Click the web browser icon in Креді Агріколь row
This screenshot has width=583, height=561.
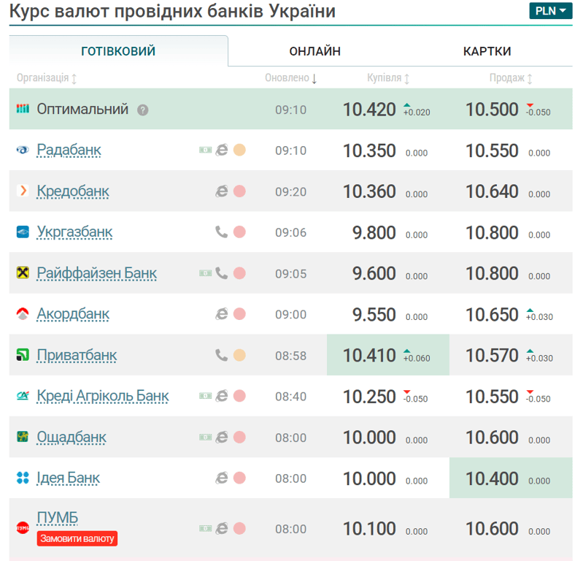[x=222, y=396]
